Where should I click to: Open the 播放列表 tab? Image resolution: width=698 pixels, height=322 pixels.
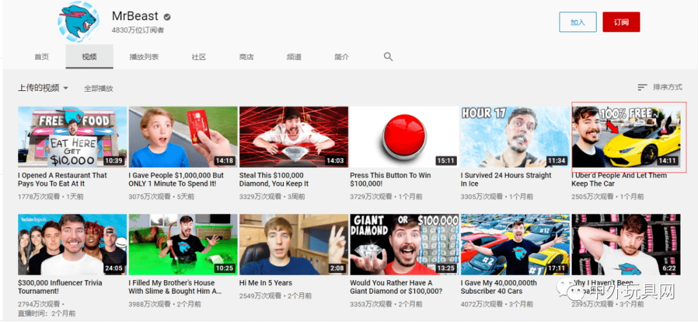point(143,57)
